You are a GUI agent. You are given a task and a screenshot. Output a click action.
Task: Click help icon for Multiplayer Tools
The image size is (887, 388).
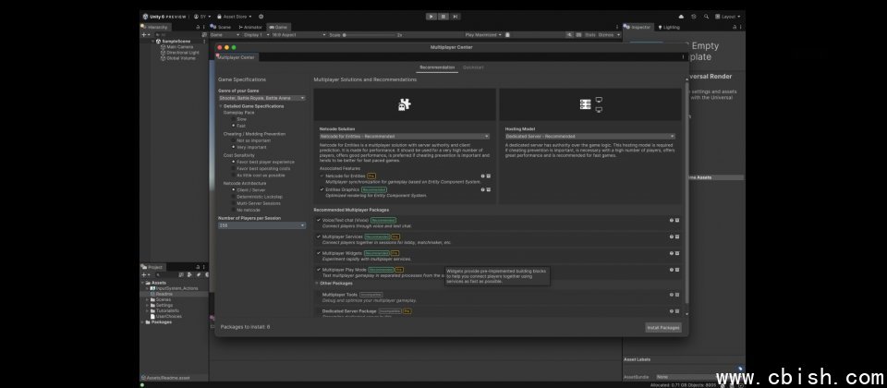[672, 295]
